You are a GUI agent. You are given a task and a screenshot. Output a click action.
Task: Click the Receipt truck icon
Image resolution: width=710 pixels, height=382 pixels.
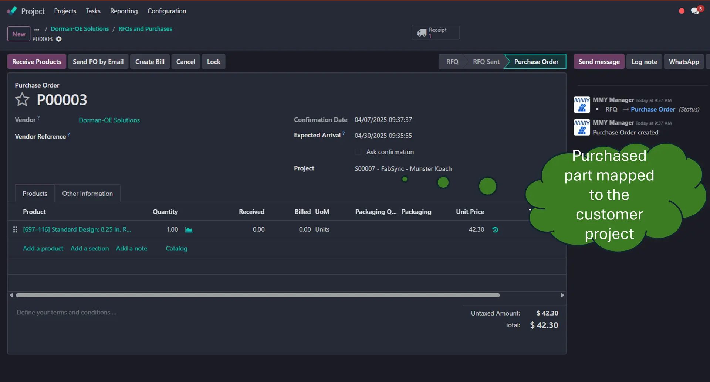[422, 33]
